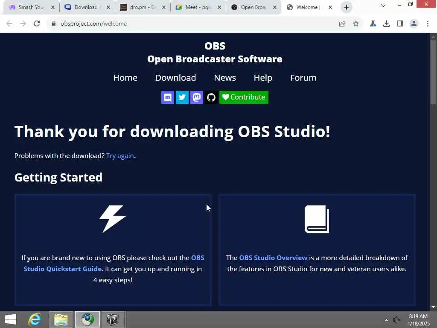
Task: Click the scrollbar down arrow
Action: 433,307
